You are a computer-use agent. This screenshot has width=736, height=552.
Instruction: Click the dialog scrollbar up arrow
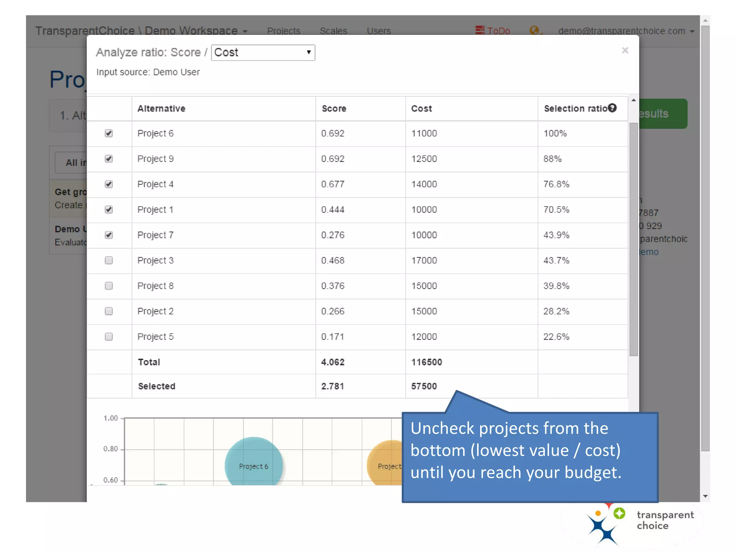point(634,100)
